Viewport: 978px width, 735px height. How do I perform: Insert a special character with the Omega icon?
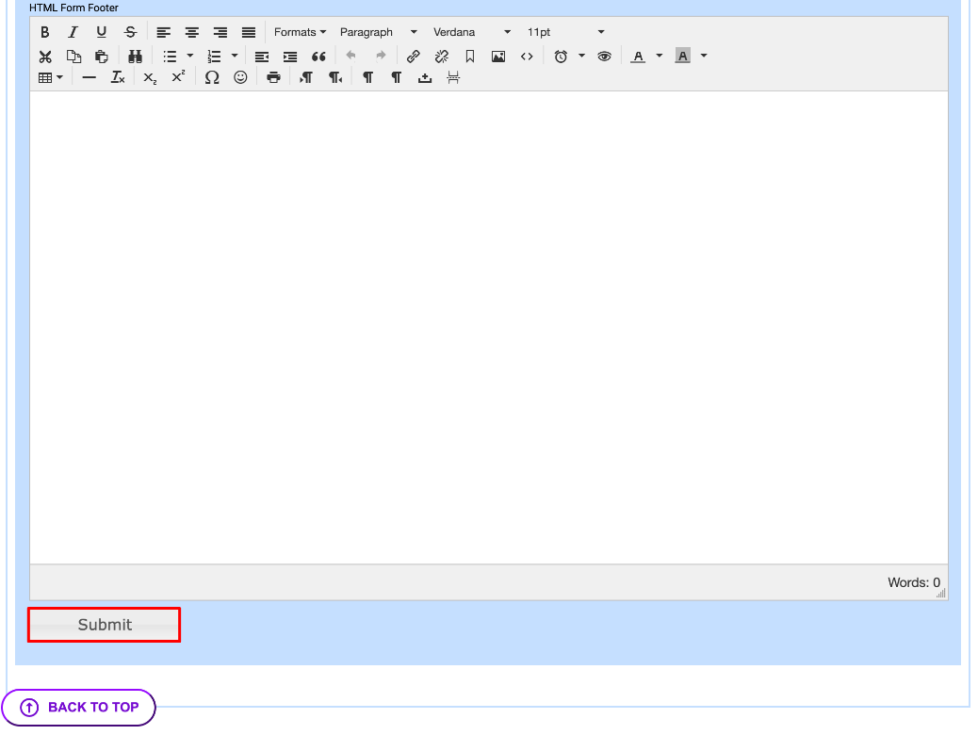point(212,78)
